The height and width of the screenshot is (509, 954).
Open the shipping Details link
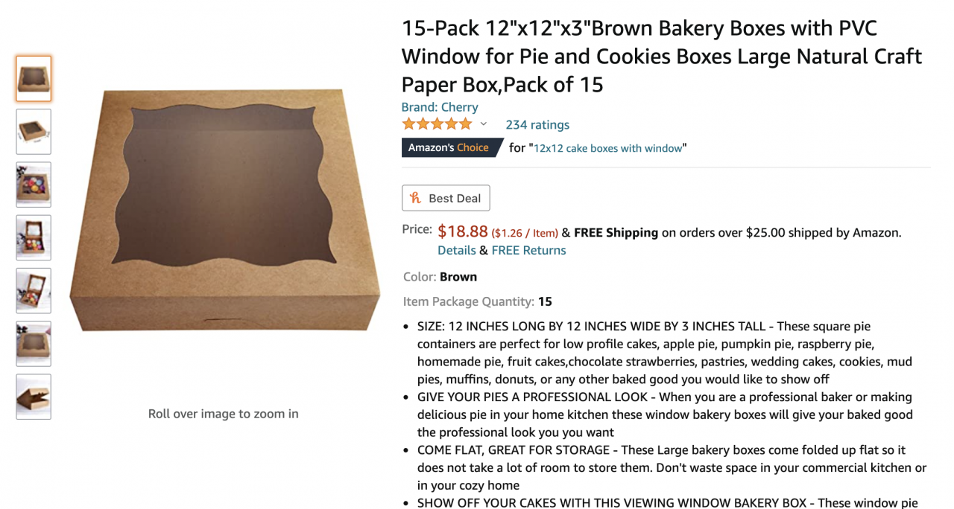[x=456, y=250]
